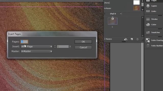The width and height of the screenshot is (163, 91).
Task: Click the Pages number input field
Action: [x=24, y=42]
